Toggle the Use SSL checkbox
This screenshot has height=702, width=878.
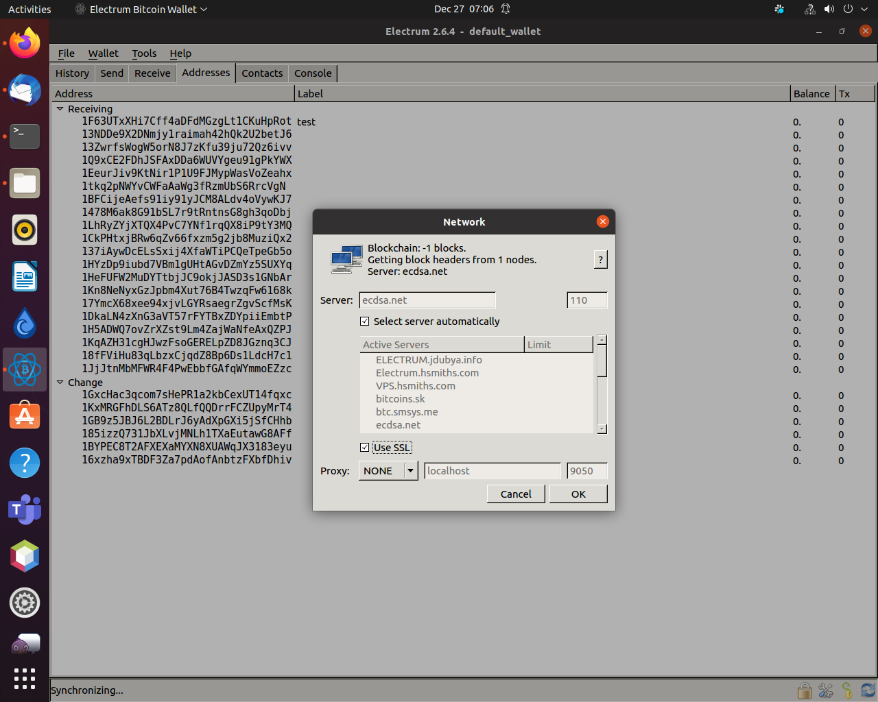point(365,448)
